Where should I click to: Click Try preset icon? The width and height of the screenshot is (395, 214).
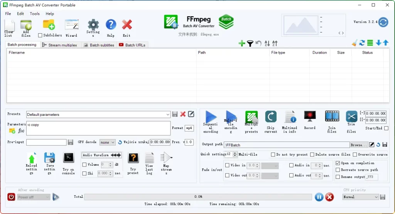(133, 163)
